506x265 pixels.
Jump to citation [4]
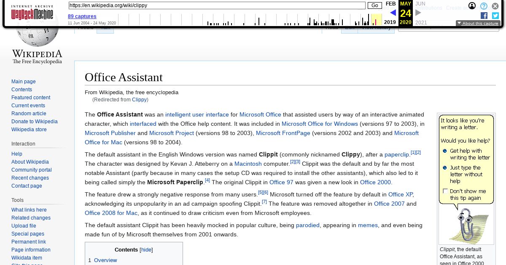click(207, 180)
